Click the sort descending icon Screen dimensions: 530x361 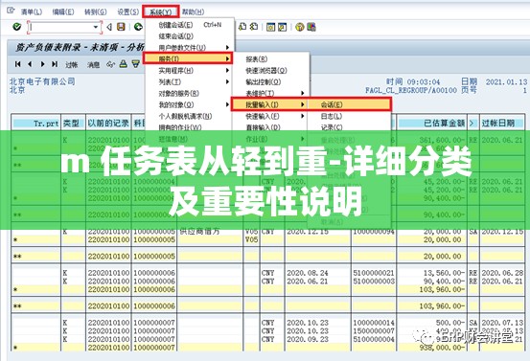pos(135,64)
